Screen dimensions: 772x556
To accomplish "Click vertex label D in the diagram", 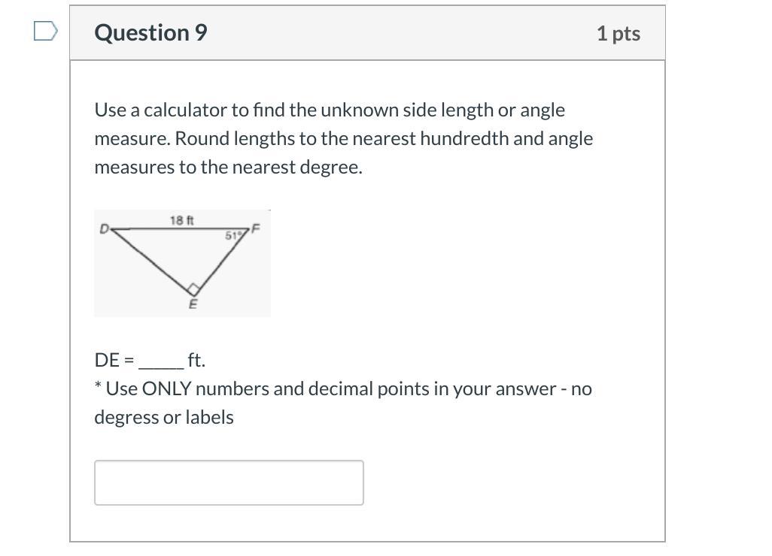I will [x=104, y=228].
